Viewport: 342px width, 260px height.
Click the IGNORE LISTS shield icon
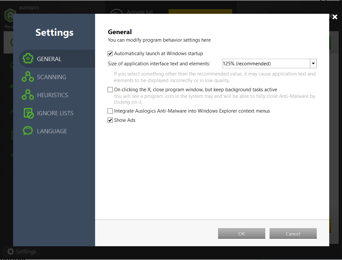point(28,113)
